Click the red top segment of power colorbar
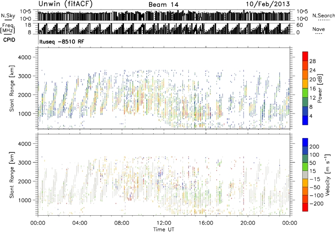The image size is (335, 232). [305, 56]
